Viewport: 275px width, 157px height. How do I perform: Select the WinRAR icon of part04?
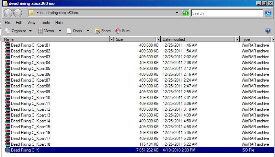point(7,63)
